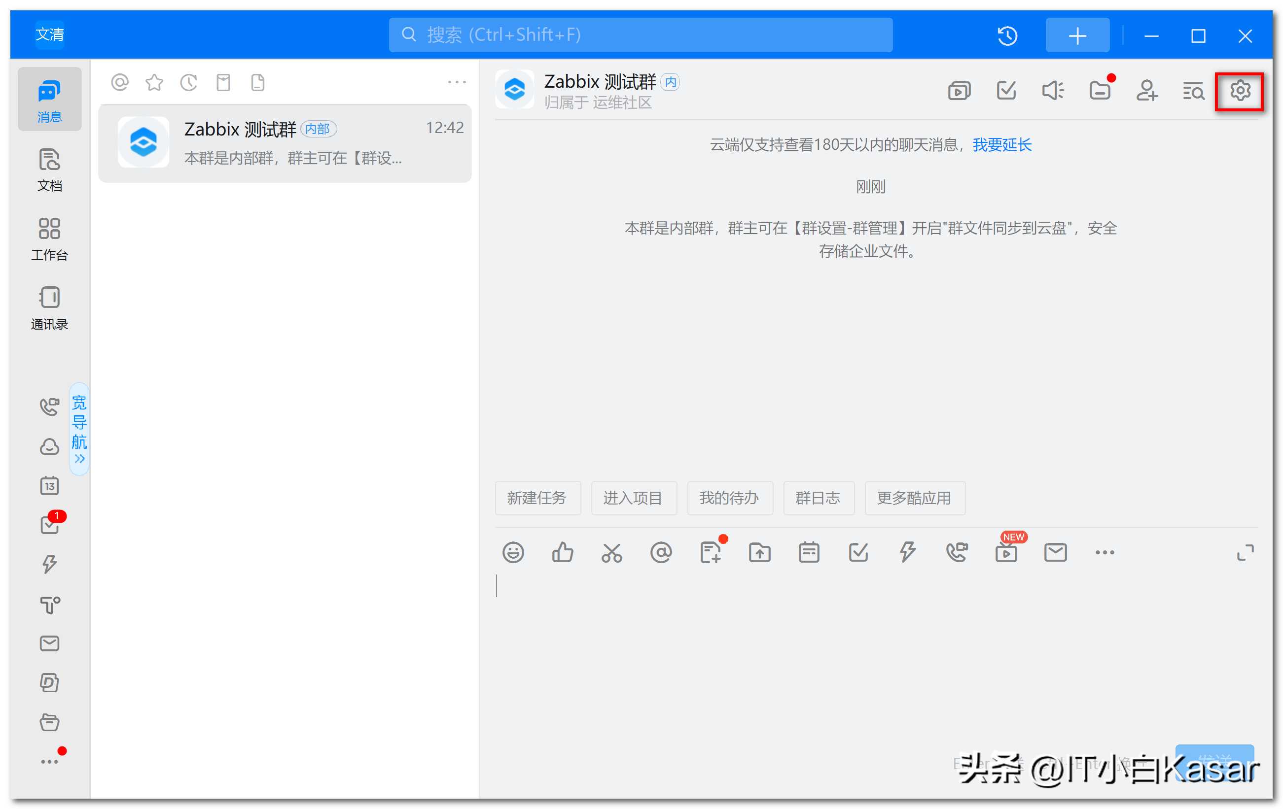Image resolution: width=1283 pixels, height=809 pixels.
Task: Expand the message input area
Action: [1245, 552]
